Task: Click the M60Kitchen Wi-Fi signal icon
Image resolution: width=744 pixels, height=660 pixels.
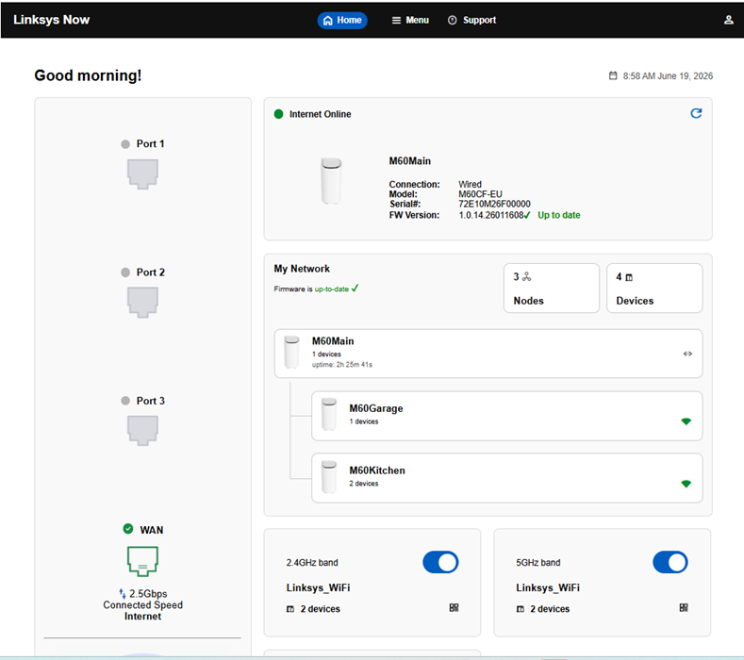Action: pos(686,484)
